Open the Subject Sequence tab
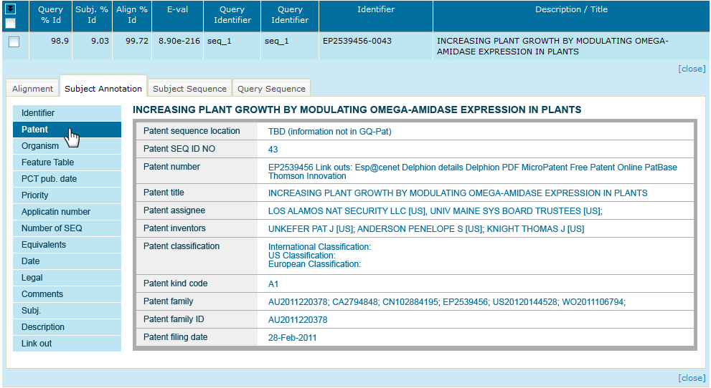The height and width of the screenshot is (388, 711). pyautogui.click(x=189, y=89)
